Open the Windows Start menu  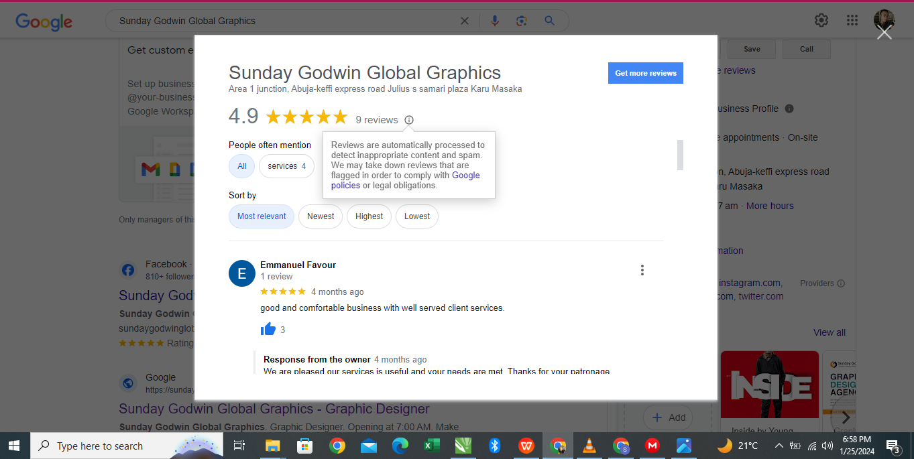[x=14, y=445]
